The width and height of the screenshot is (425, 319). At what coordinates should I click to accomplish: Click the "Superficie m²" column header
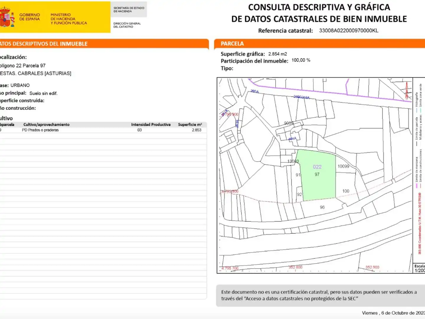click(190, 125)
